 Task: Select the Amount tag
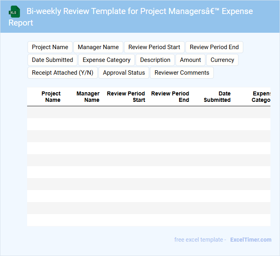coord(190,60)
